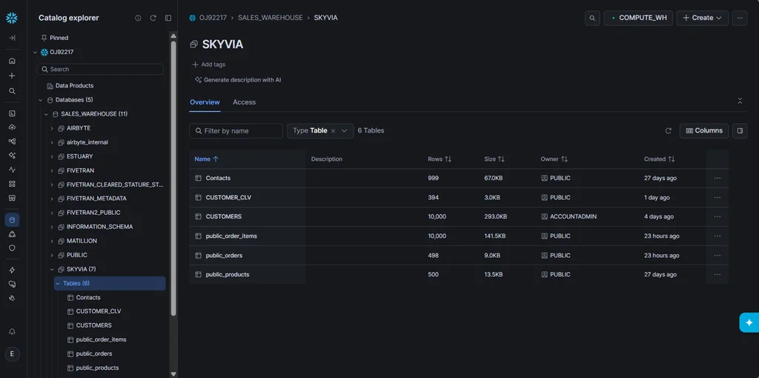Open the Compute lightning icon

click(x=12, y=270)
